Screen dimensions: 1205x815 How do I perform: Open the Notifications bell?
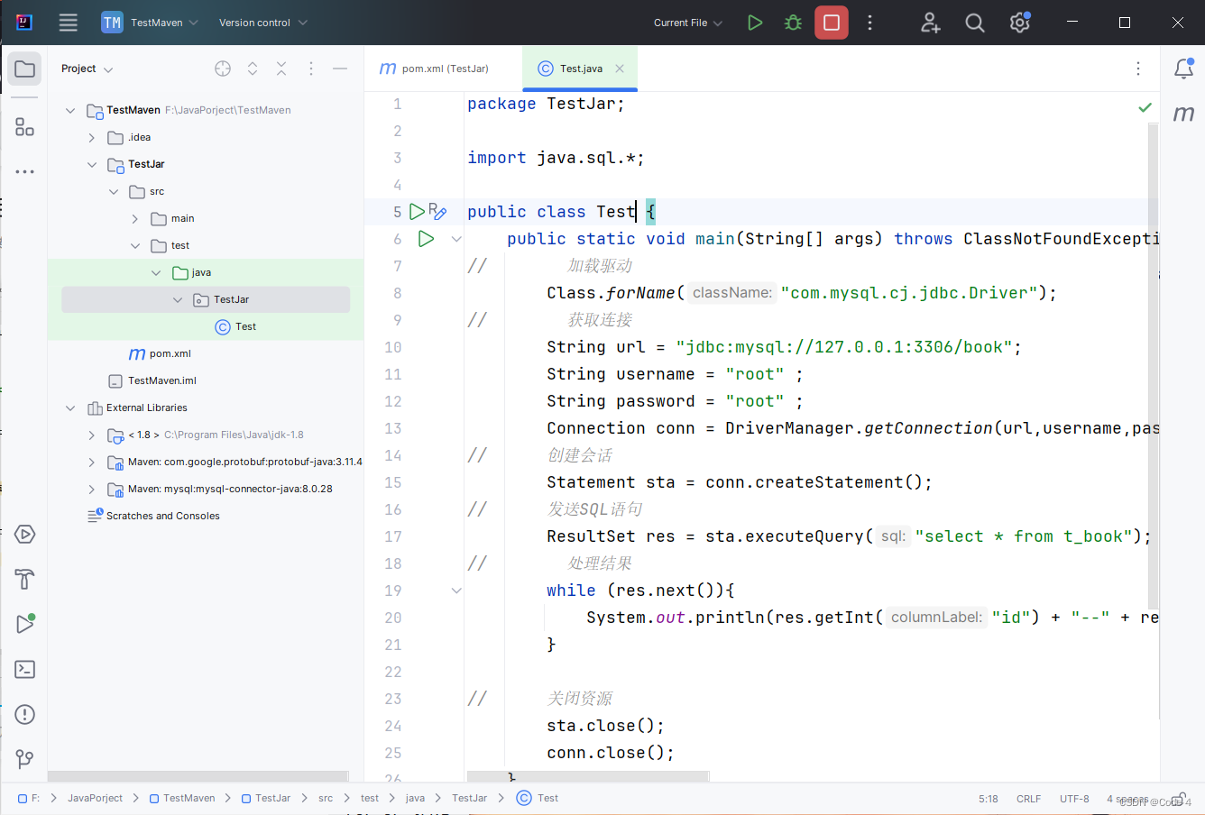pyautogui.click(x=1183, y=69)
